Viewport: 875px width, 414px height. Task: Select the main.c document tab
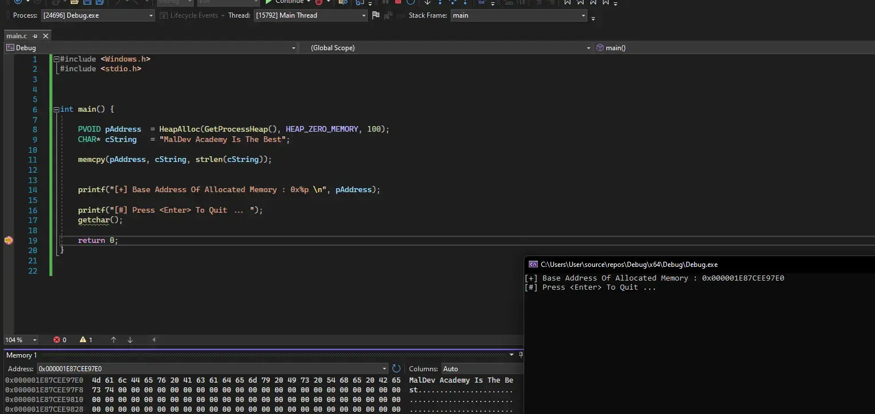pyautogui.click(x=17, y=36)
